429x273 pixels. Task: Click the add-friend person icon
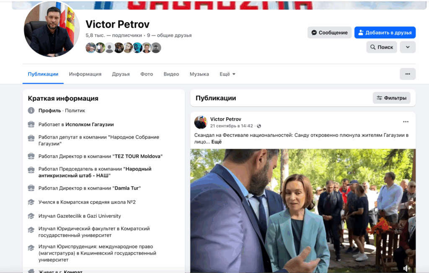tap(361, 33)
